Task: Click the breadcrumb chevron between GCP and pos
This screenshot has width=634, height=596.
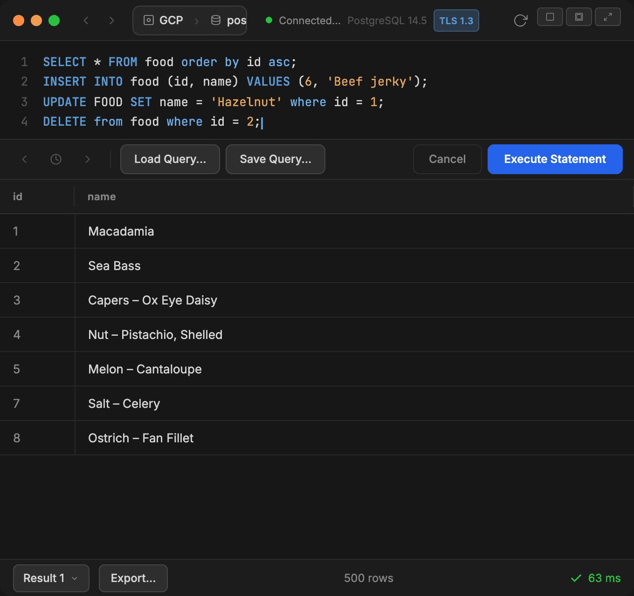Action: tap(197, 21)
